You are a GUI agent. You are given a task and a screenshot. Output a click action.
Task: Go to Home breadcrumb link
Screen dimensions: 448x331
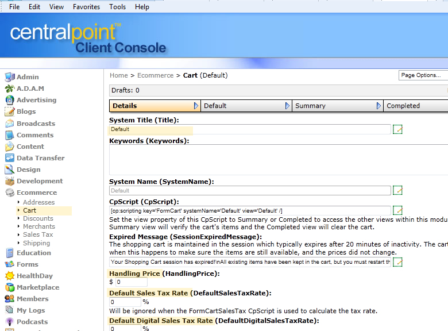(x=119, y=75)
